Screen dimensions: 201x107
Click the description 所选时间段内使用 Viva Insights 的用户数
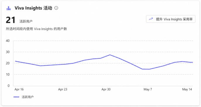(x=36, y=29)
